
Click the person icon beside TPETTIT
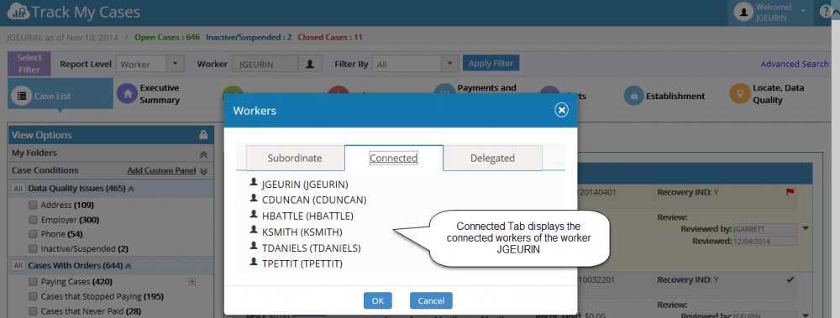[x=254, y=263]
